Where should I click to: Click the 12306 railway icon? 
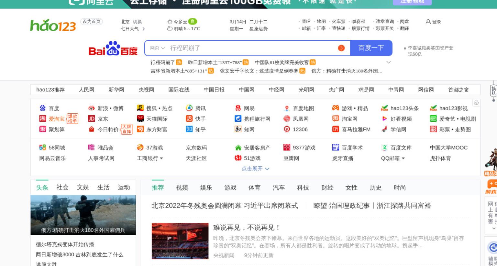point(287,129)
